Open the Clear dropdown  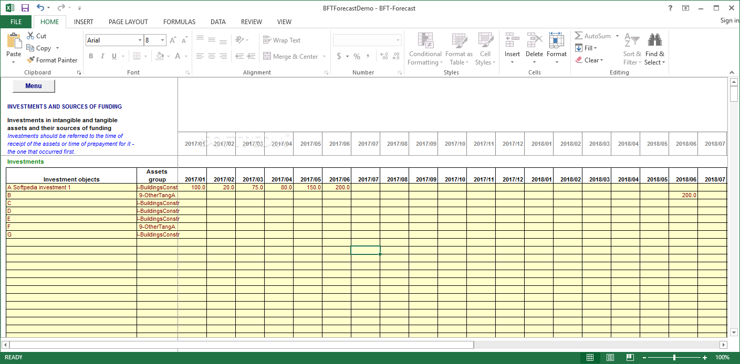click(589, 60)
